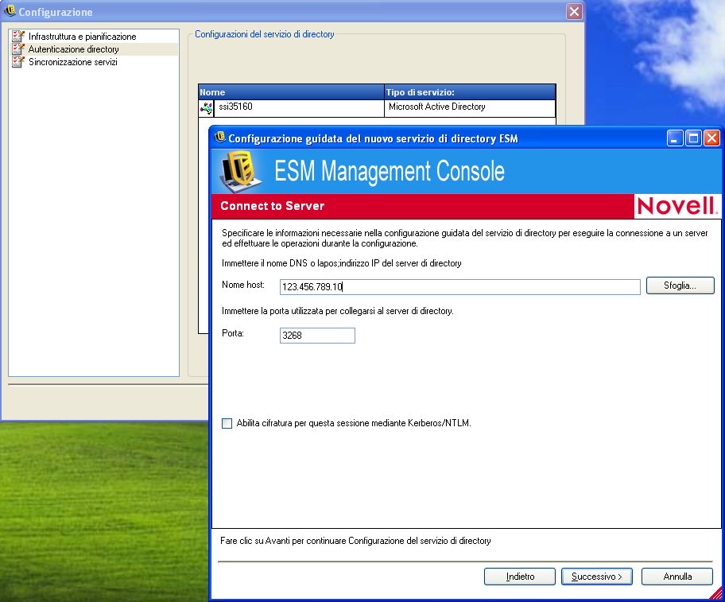The width and height of the screenshot is (725, 602).
Task: Focus the Porta input field
Action: point(317,336)
